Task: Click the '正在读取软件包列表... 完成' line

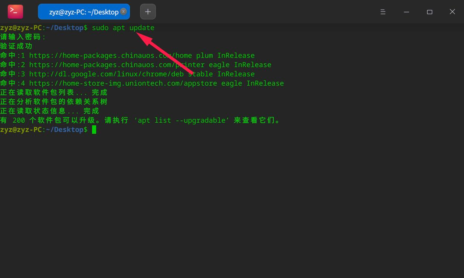Action: point(54,93)
